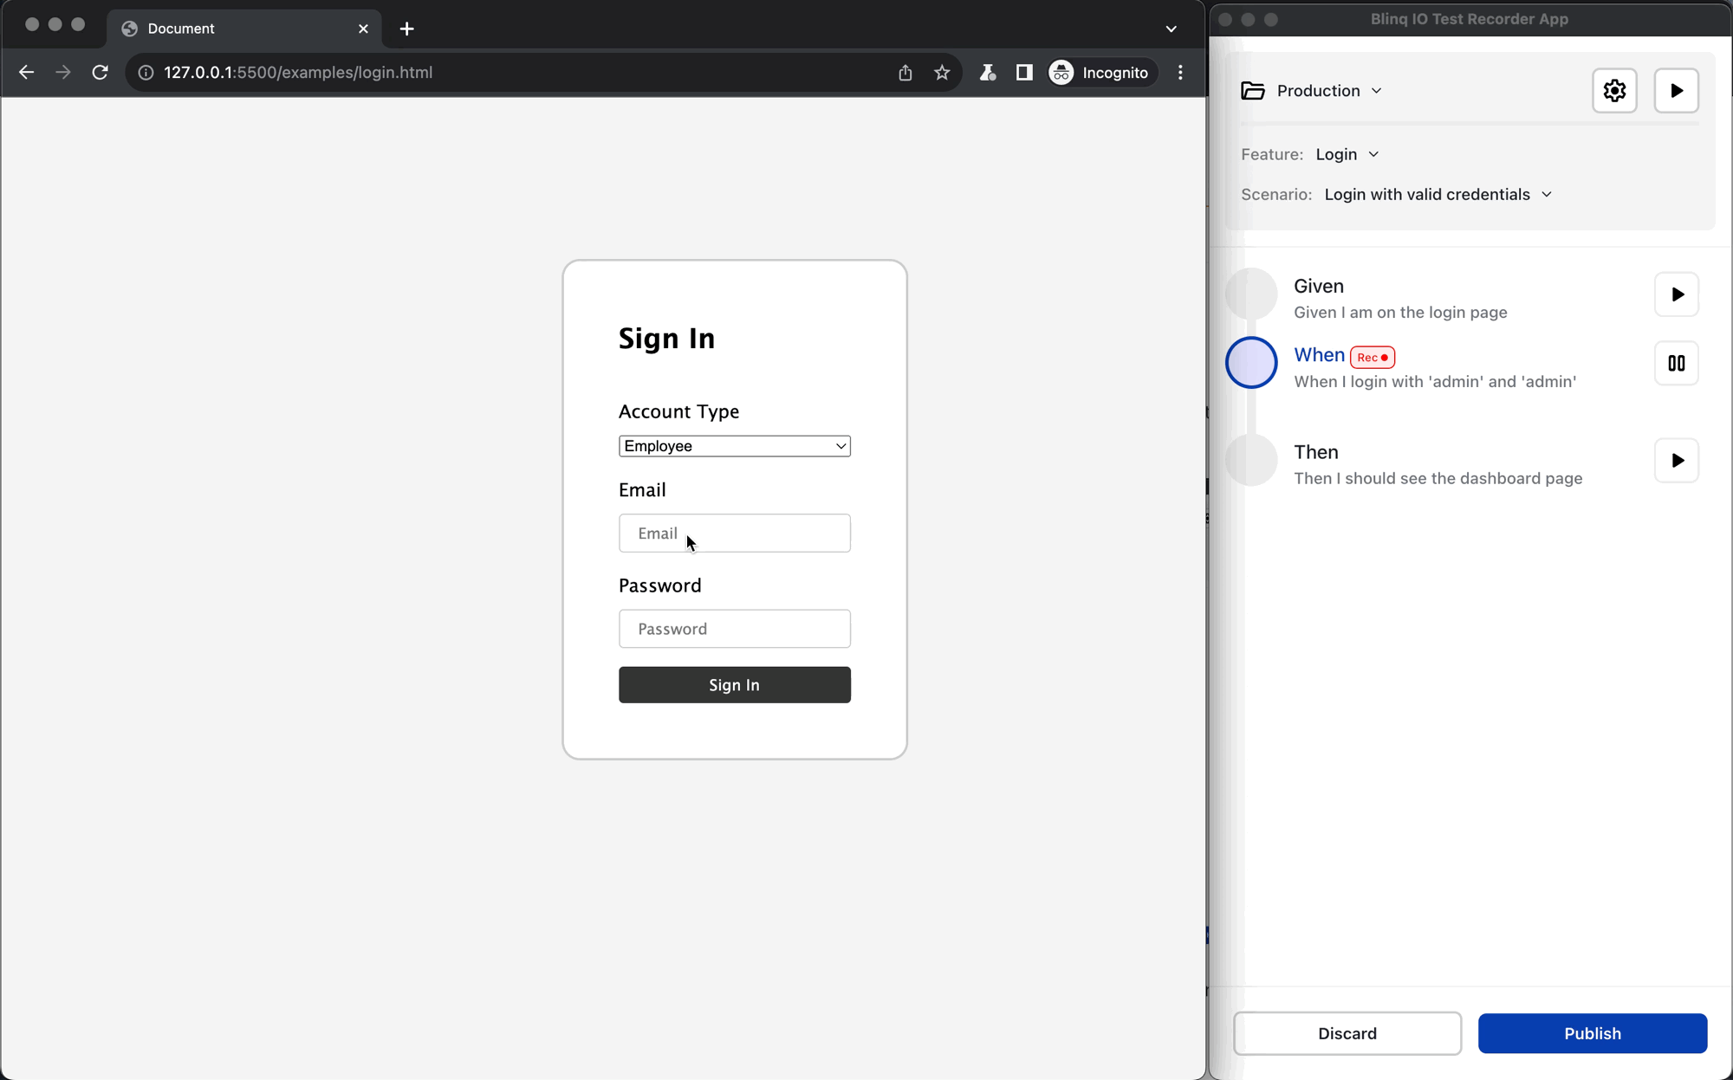This screenshot has height=1080, width=1733.
Task: Bookmark the page with the star icon
Action: point(942,72)
